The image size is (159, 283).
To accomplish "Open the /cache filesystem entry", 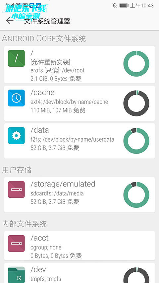I will point(79,103).
